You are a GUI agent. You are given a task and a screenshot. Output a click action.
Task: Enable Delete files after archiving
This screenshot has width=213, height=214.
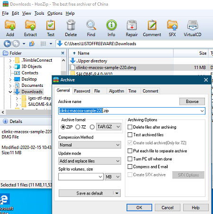130,127
